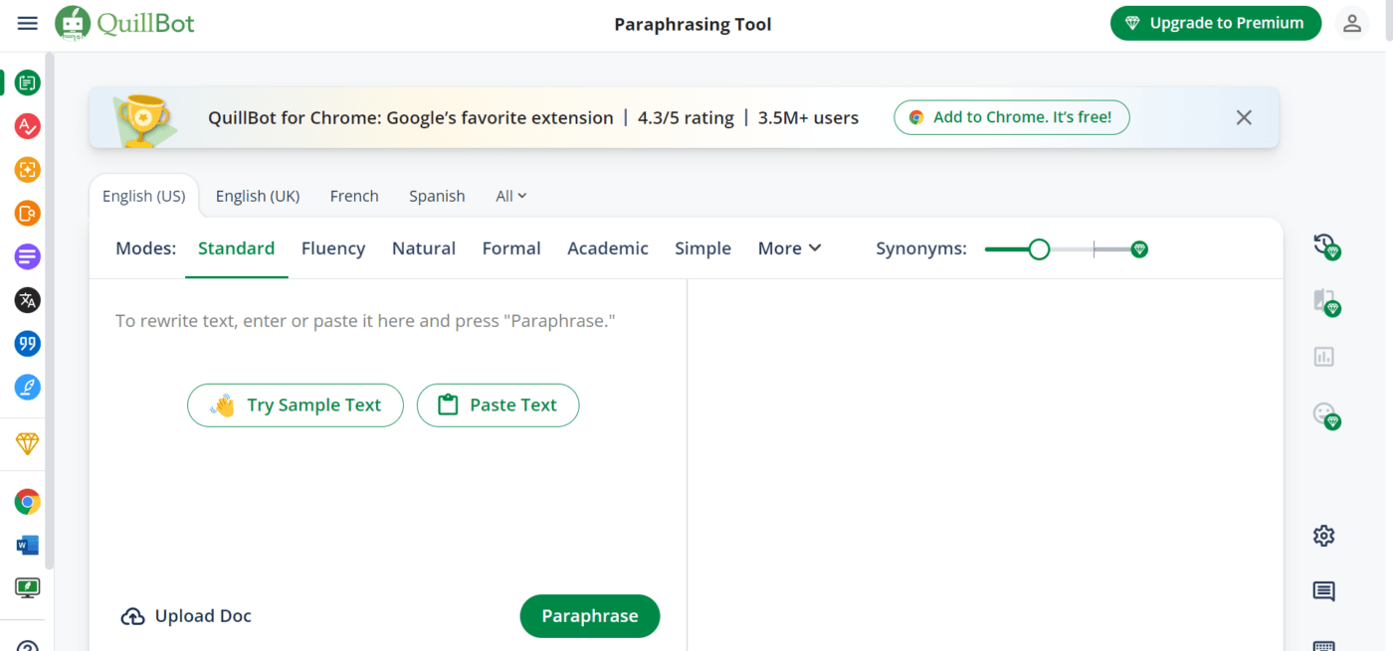The image size is (1393, 651).
Task: Open the keyboard hotkeys icon
Action: point(1323,645)
